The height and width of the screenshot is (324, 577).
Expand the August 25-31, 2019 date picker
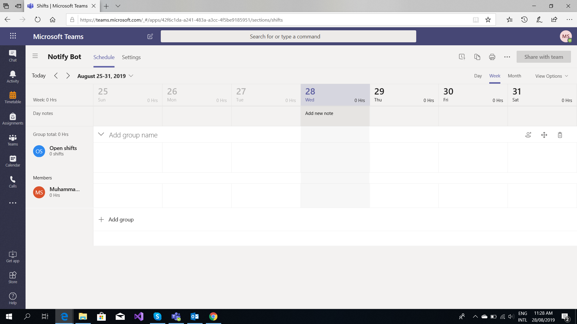(x=105, y=76)
